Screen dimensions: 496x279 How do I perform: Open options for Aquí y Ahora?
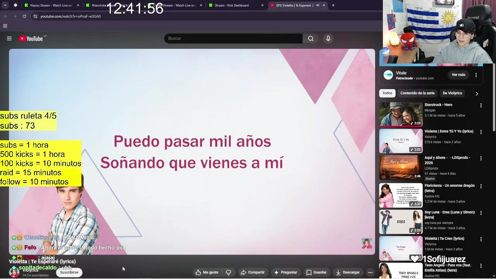point(481,158)
